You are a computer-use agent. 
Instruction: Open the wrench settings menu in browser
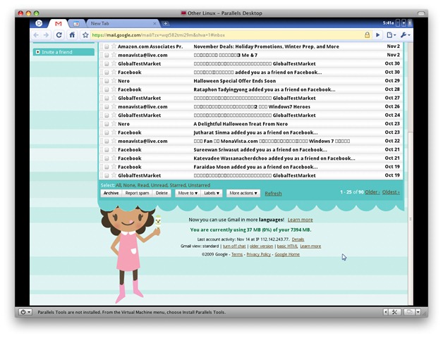405,35
